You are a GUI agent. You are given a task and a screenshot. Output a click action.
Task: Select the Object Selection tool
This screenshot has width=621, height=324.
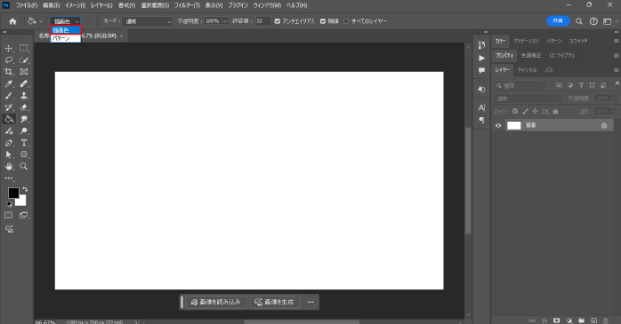click(x=24, y=60)
